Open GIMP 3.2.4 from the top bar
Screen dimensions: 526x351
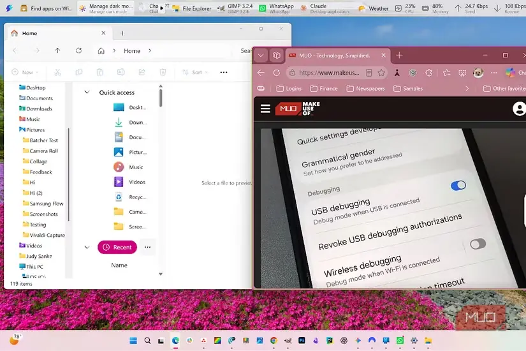pos(235,8)
